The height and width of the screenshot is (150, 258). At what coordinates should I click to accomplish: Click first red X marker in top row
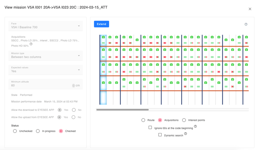110,43
